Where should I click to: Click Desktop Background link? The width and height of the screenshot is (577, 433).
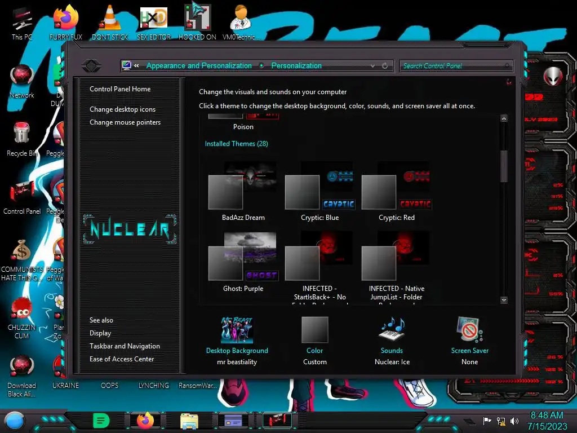click(237, 351)
